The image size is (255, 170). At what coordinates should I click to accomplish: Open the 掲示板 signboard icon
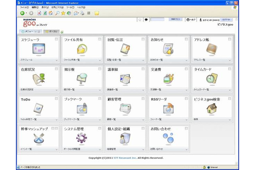tap(82, 79)
